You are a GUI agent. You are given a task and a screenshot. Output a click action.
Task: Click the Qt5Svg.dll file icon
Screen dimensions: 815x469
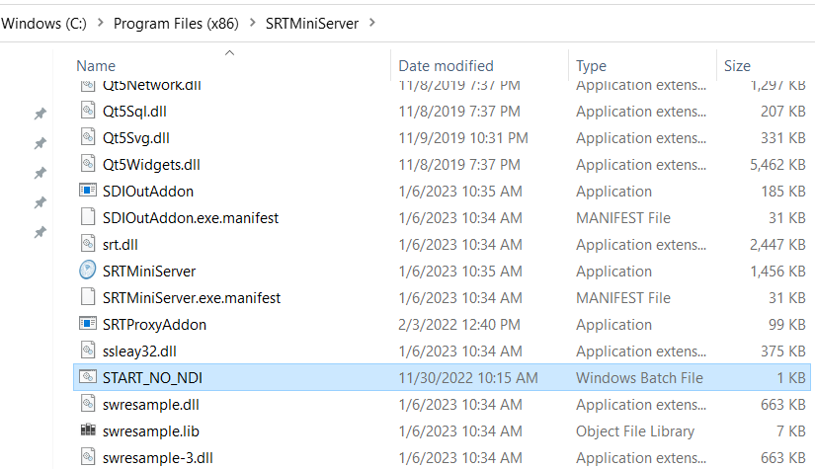coord(88,137)
